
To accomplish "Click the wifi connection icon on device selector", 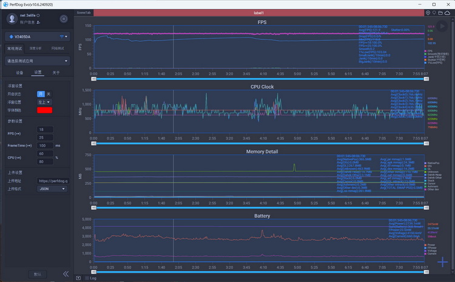I will click(x=61, y=36).
